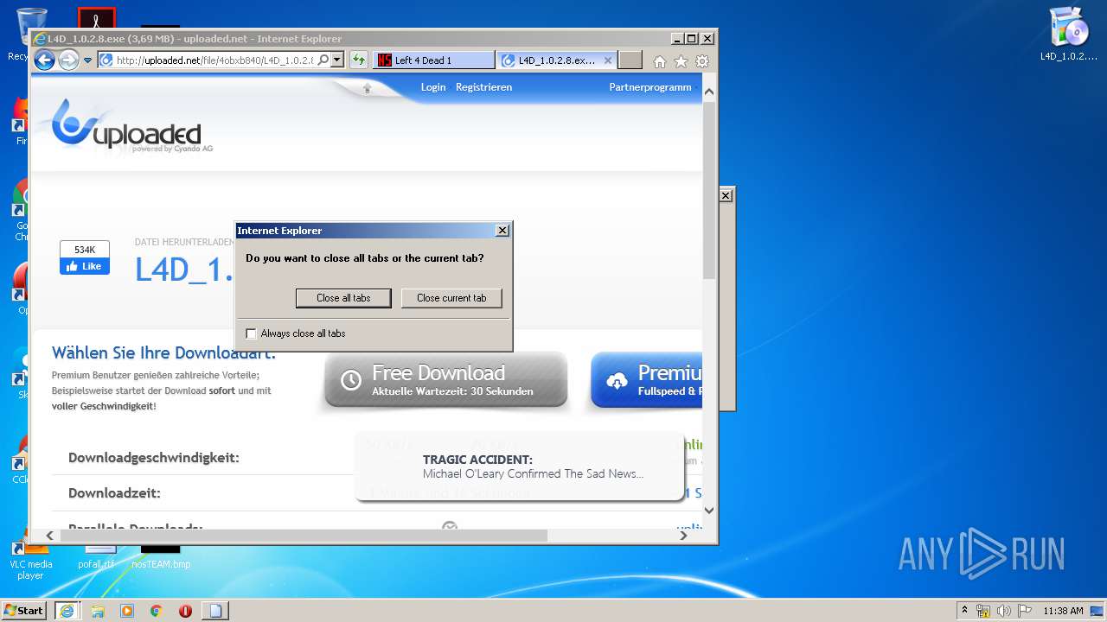Click the Facebook Like button
This screenshot has width=1107, height=622.
pyautogui.click(x=85, y=266)
